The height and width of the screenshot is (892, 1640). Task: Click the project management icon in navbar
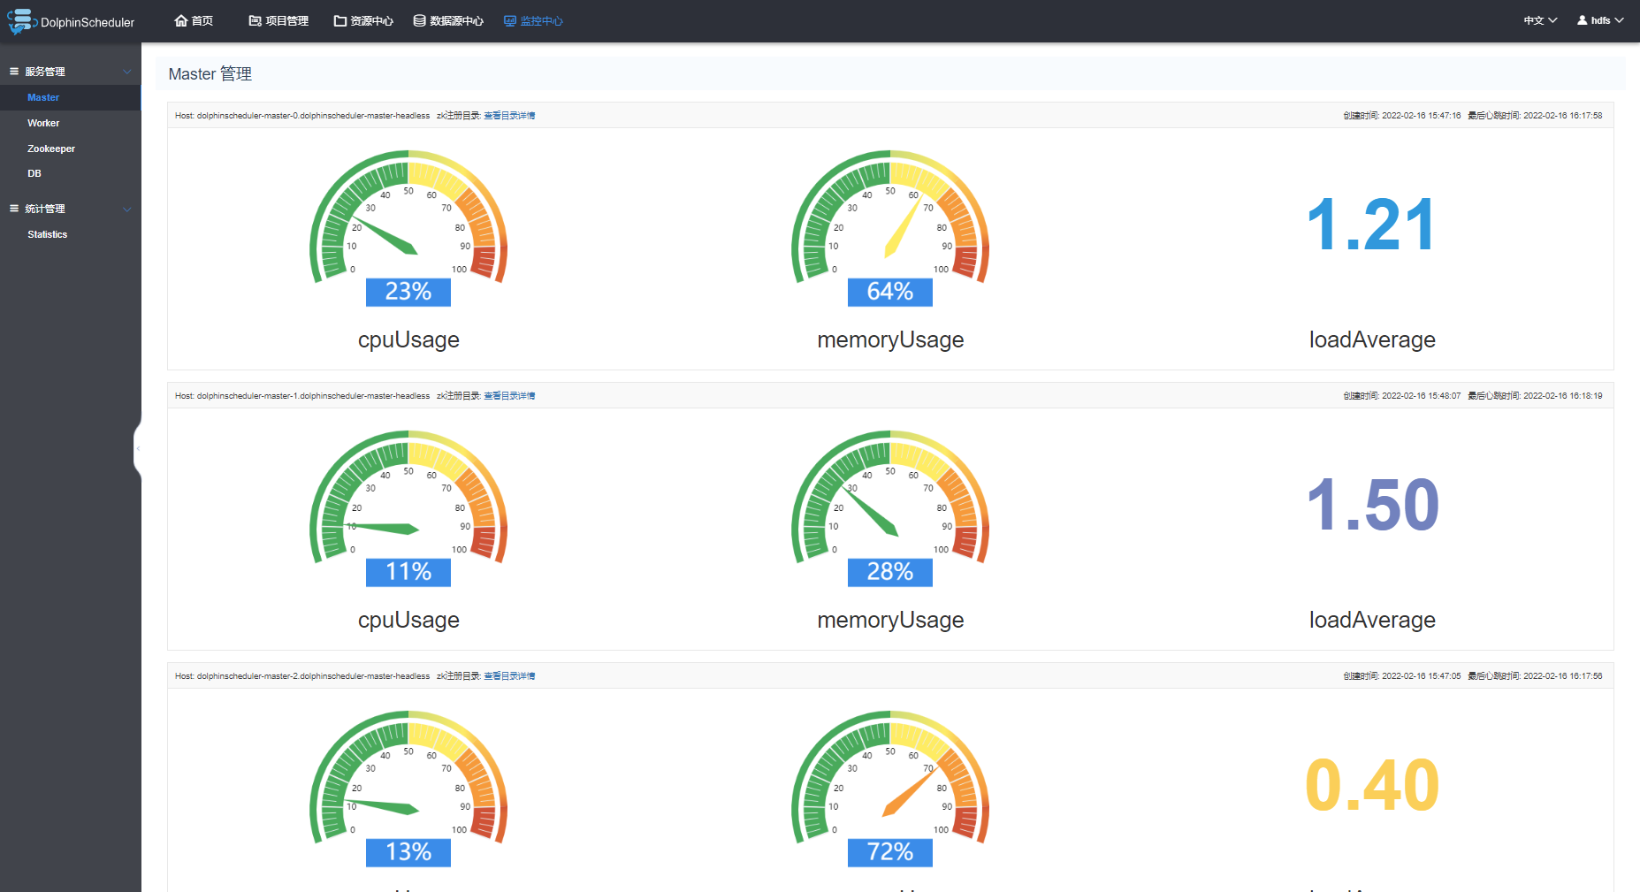pyautogui.click(x=255, y=20)
